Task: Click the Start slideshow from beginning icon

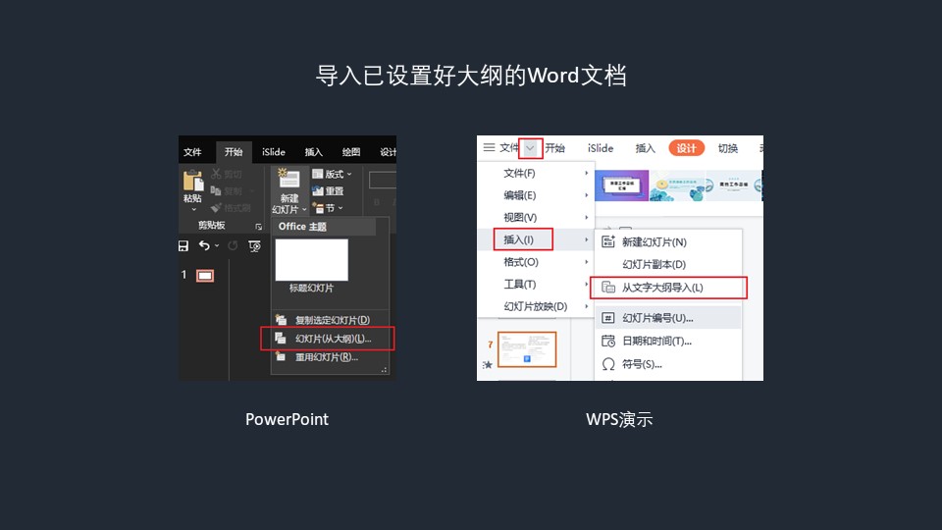Action: [x=255, y=245]
